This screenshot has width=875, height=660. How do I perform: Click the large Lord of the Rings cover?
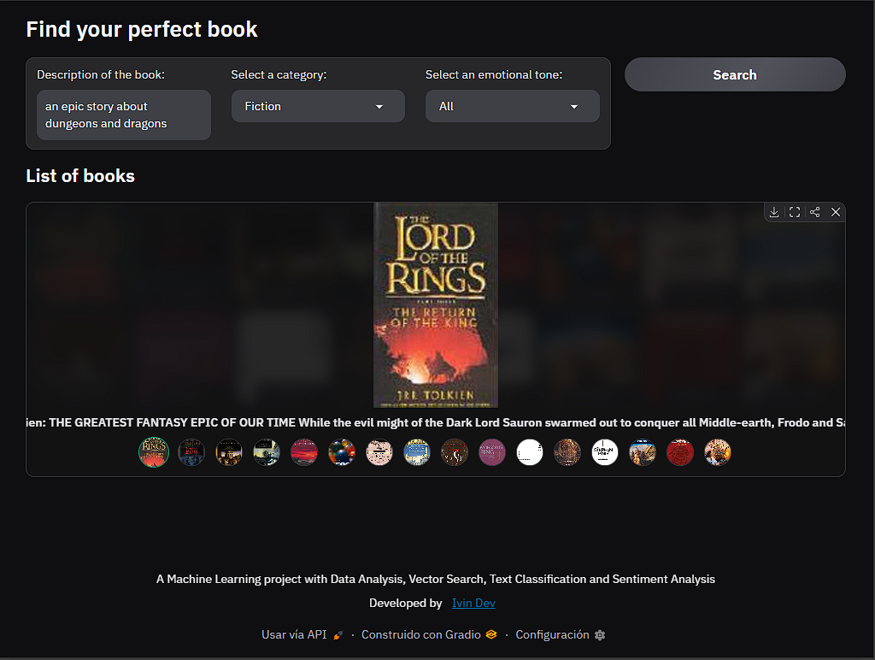(436, 305)
